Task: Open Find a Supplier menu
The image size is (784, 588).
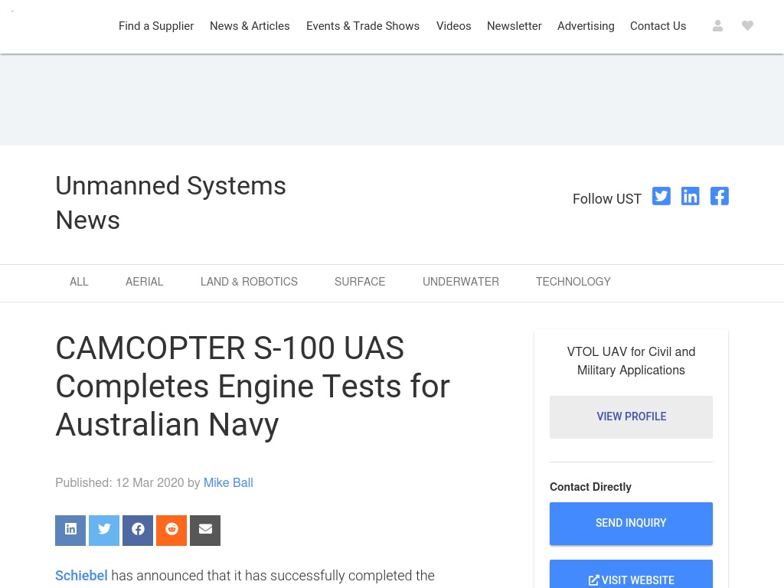Action: 156,26
